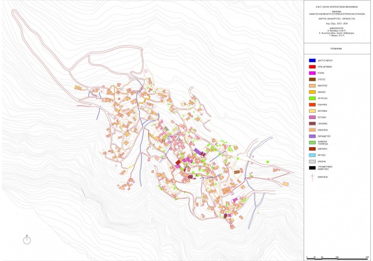The image size is (373, 261).
Task: Select the blue ΔΙΚΤΥΟ ΝΕΡΟΥ legend swatch
Action: [312, 61]
